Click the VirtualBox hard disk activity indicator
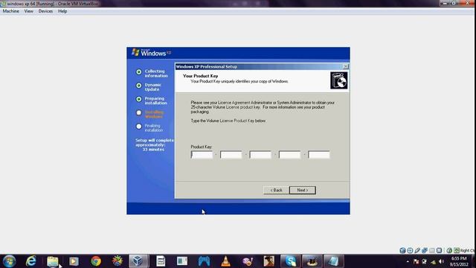The width and height of the screenshot is (476, 268). (402, 250)
